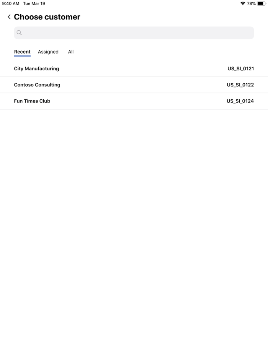The height and width of the screenshot is (357, 268).
Task: Select the magnifying glass inside the search bar
Action: click(x=19, y=32)
